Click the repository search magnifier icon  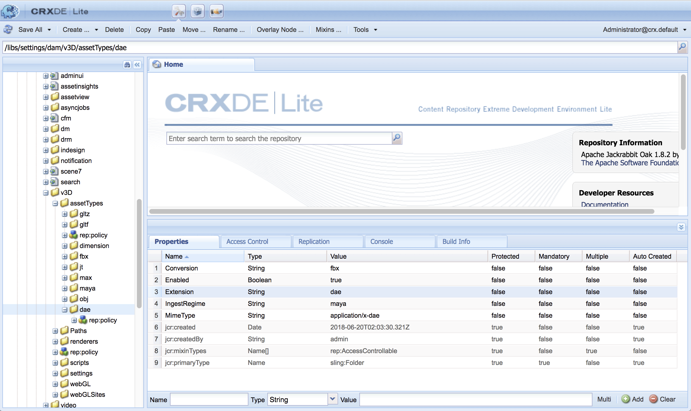397,138
